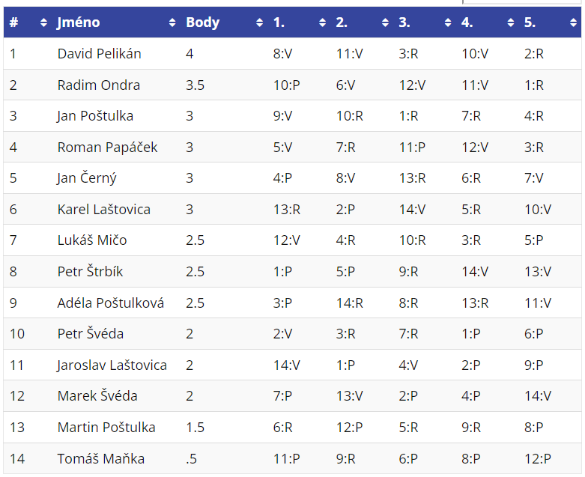Image resolution: width=585 pixels, height=477 pixels.
Task: Sort table using Jméno column arrows
Action: (172, 22)
